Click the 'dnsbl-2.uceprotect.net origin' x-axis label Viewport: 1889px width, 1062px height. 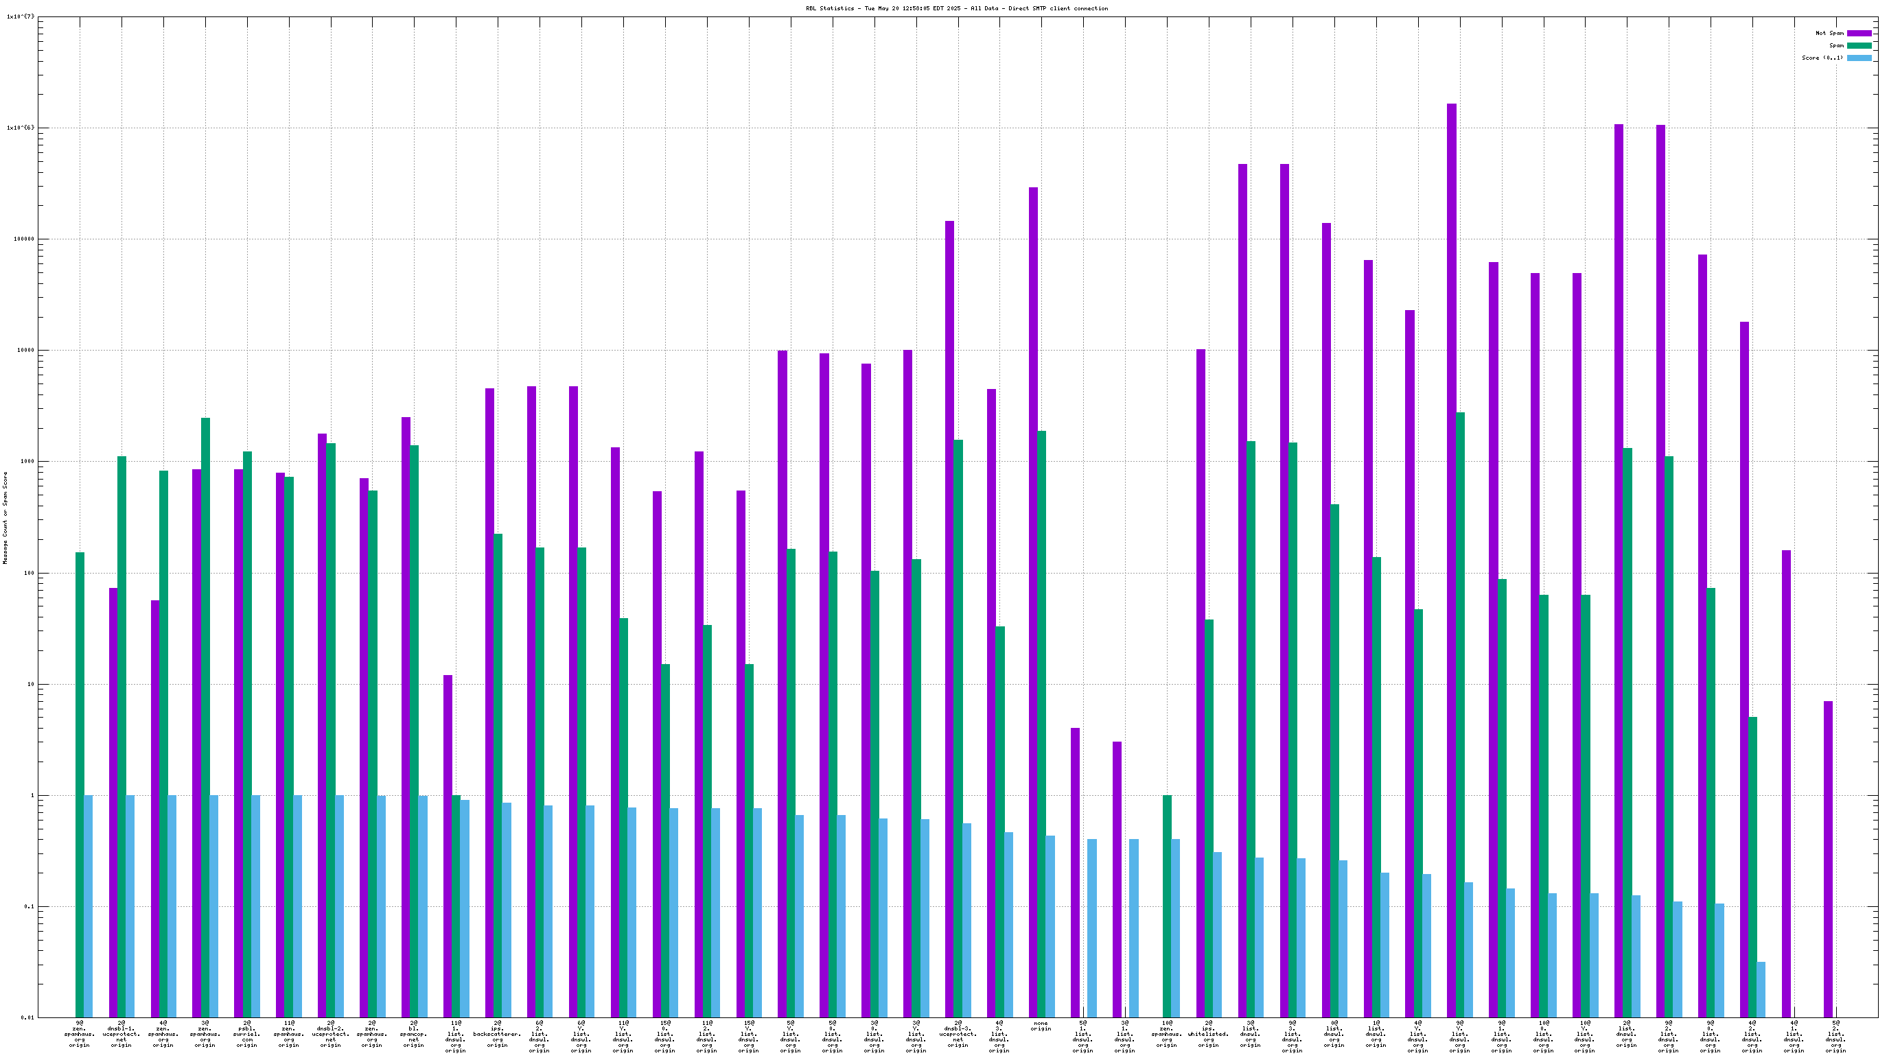(331, 1034)
